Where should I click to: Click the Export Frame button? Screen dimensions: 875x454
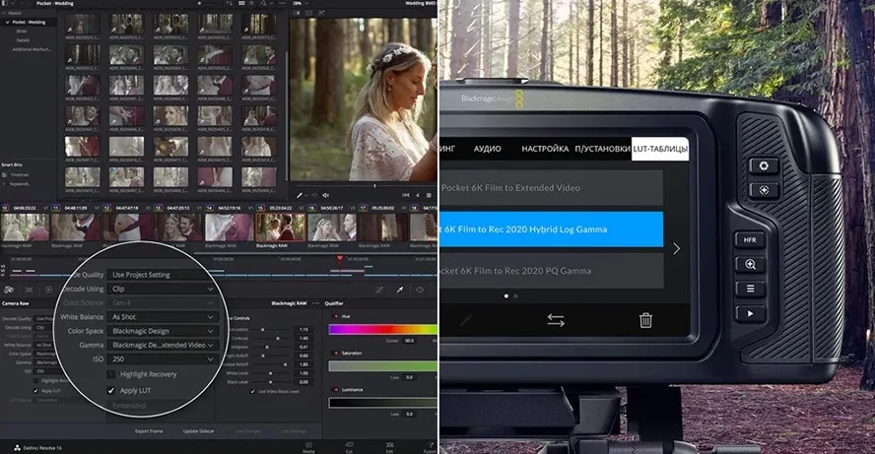(151, 431)
